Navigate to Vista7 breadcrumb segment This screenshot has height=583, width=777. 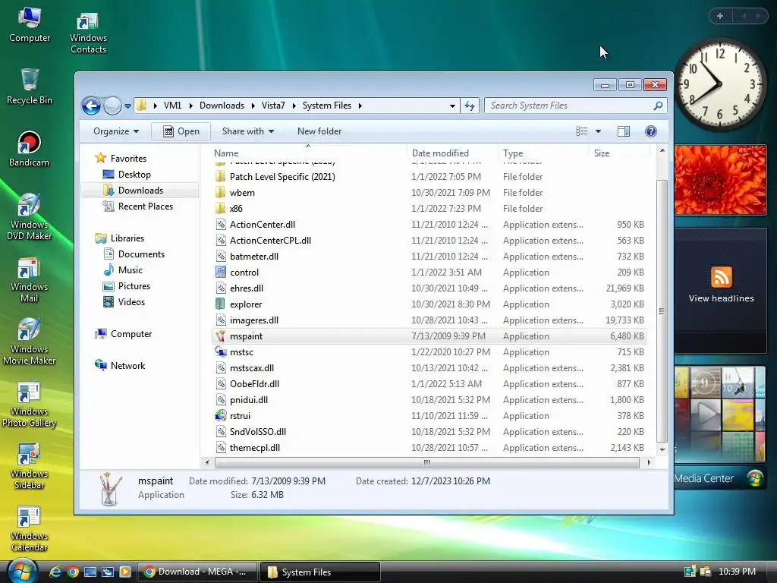click(273, 106)
